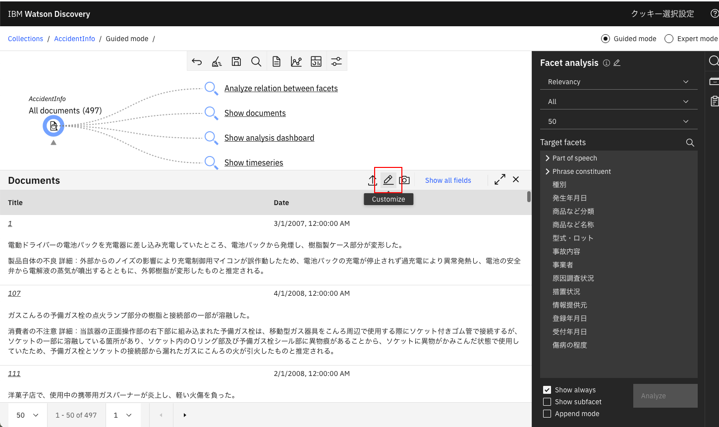This screenshot has width=719, height=427.
Task: Toggle the Show always checkbox
Action: click(x=547, y=390)
